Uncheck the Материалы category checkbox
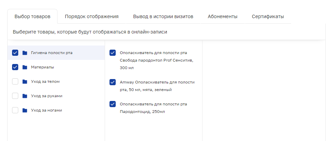 point(15,67)
